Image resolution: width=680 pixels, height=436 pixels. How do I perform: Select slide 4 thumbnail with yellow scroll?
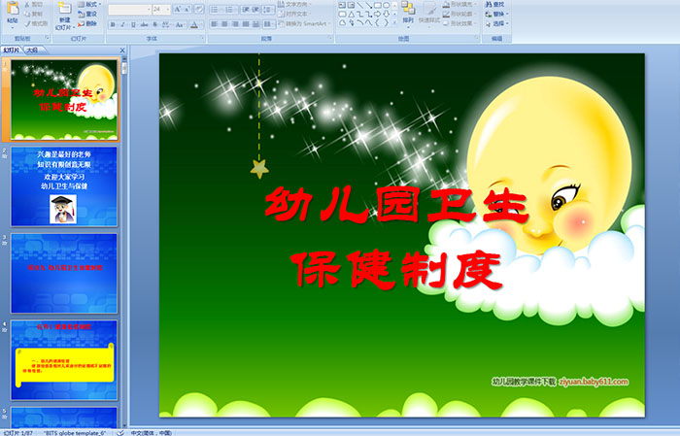click(64, 359)
